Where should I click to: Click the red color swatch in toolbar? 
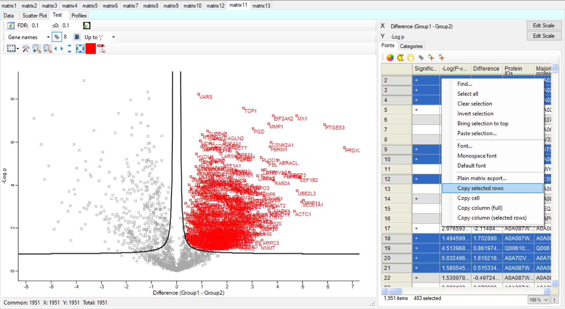pyautogui.click(x=91, y=49)
